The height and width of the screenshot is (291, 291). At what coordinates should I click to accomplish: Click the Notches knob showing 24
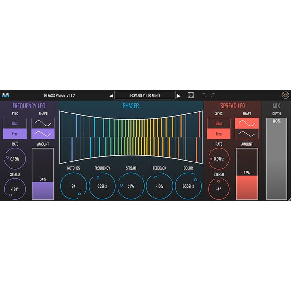(74, 186)
